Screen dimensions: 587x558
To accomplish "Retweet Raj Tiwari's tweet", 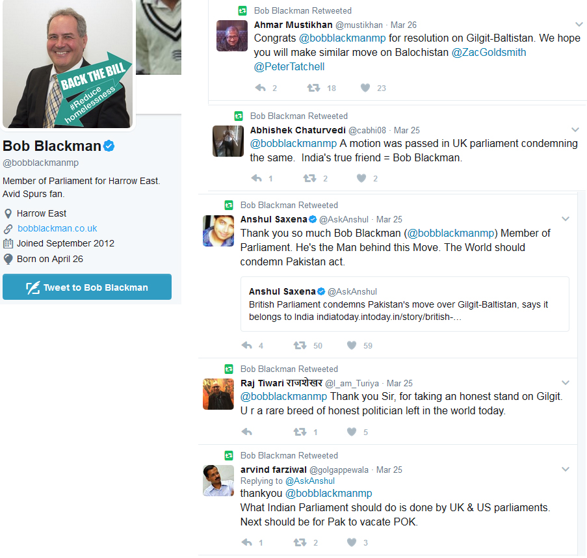I will point(300,432).
